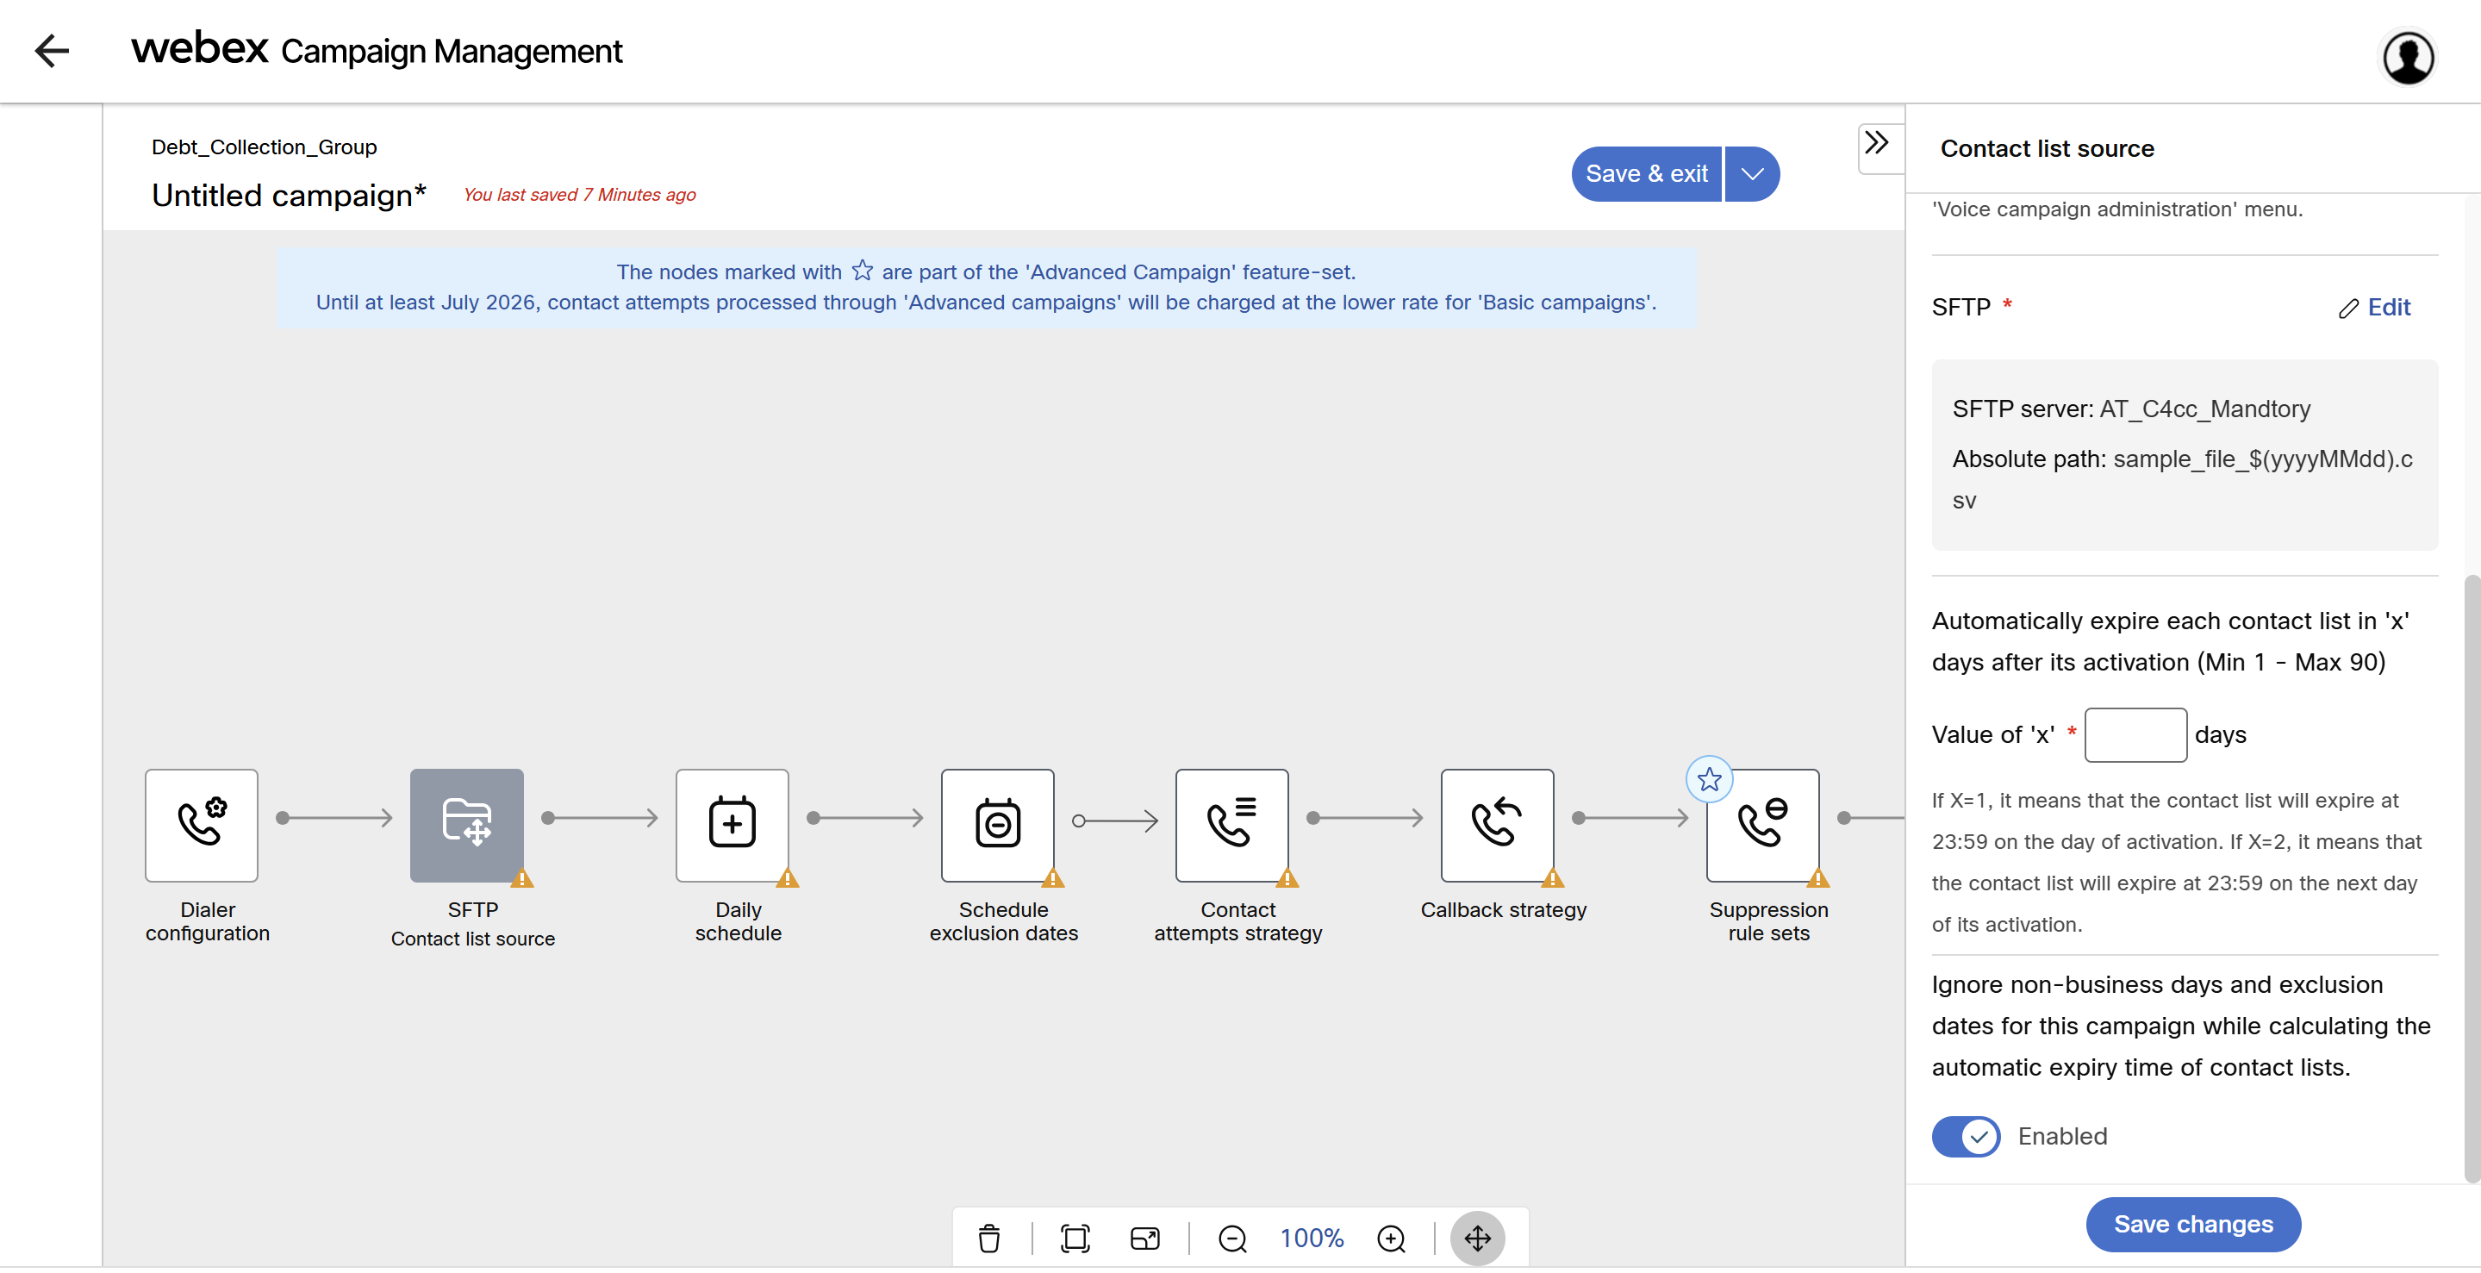Screen dimensions: 2481x1273
Task: Expand the Save & exit dropdown arrow
Action: coord(1752,174)
